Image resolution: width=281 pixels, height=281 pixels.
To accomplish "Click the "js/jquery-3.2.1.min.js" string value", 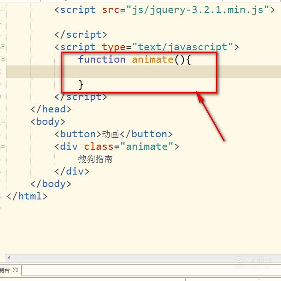I will 198,10.
